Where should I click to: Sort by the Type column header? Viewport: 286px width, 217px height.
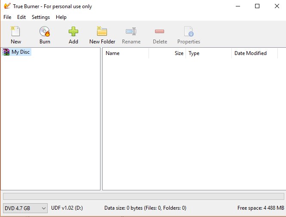(x=209, y=53)
